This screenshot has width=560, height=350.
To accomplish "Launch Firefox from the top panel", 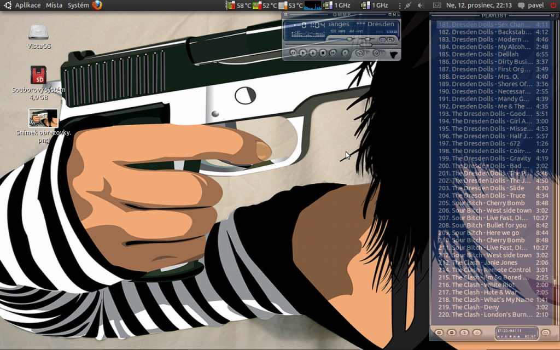I will (97, 5).
